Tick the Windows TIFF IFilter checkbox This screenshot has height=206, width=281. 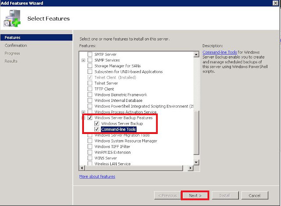[x=90, y=146]
